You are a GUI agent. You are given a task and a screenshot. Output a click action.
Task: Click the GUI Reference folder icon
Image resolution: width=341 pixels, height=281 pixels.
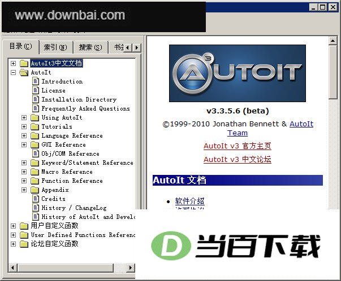(x=35, y=144)
